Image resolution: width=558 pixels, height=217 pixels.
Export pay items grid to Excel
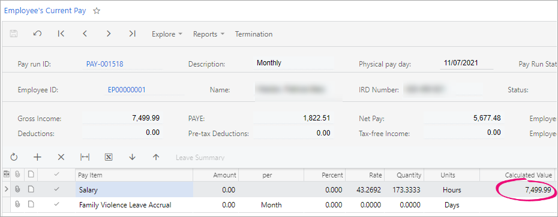coord(109,157)
